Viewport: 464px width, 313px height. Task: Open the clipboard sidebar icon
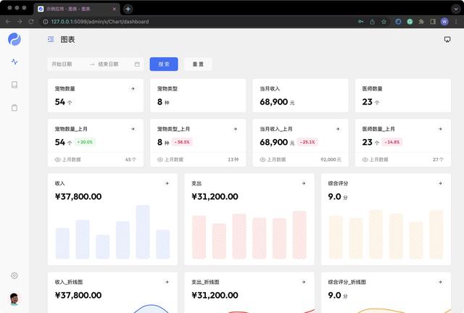[x=14, y=108]
